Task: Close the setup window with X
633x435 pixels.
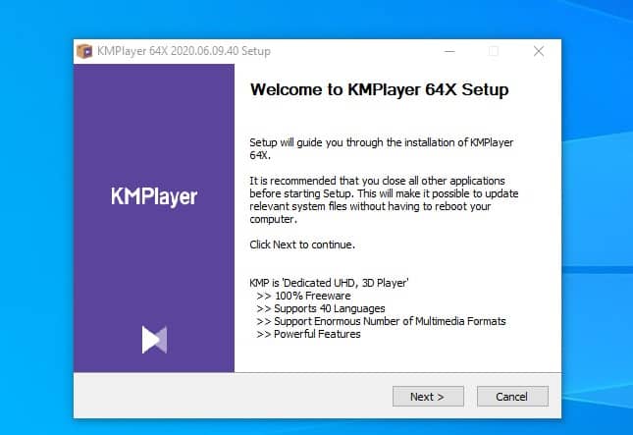Action: (x=539, y=51)
